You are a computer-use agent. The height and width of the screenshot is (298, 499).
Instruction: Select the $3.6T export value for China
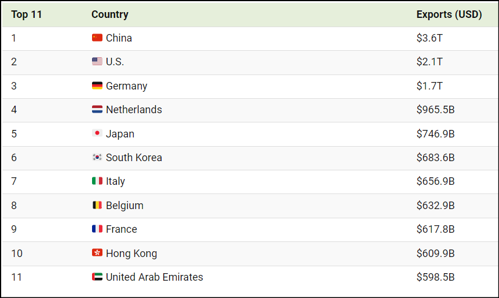pyautogui.click(x=430, y=38)
